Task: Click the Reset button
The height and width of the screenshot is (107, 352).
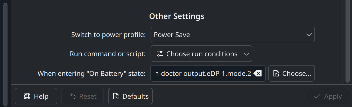Action: tap(83, 96)
